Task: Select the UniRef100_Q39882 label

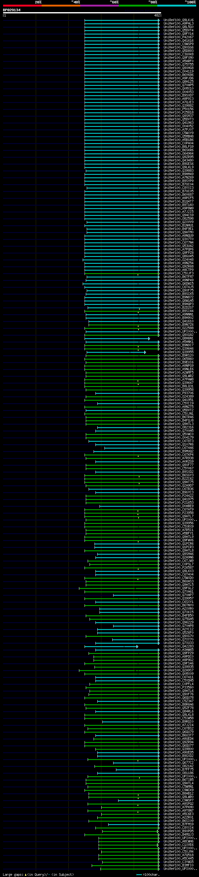Action: (178, 105)
